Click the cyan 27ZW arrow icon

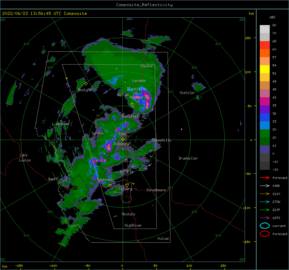tap(265, 202)
